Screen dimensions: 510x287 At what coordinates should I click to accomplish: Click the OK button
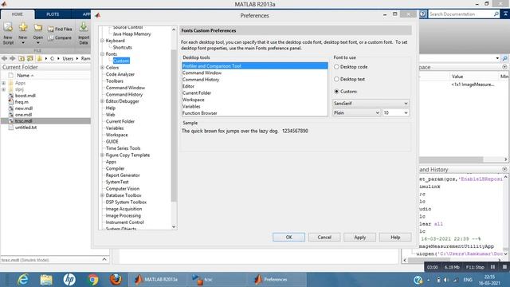click(x=288, y=238)
